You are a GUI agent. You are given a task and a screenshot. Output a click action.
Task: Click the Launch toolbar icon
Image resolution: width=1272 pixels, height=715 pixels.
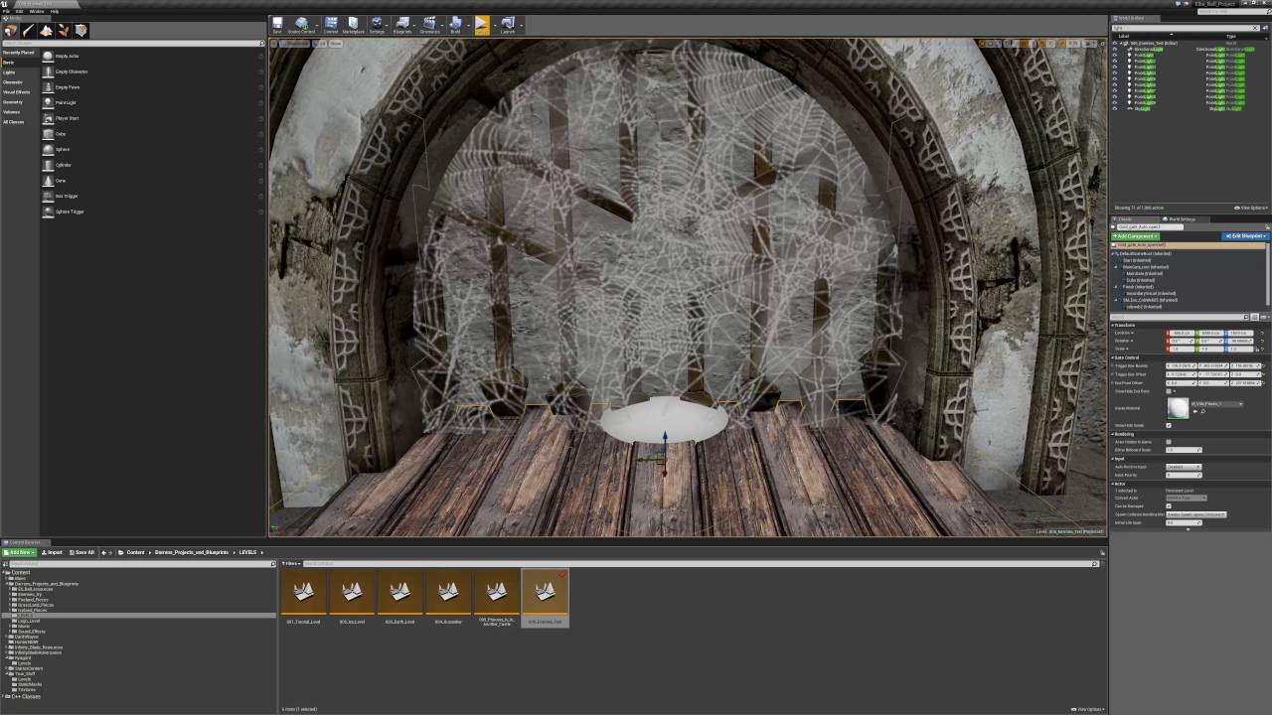(x=508, y=24)
